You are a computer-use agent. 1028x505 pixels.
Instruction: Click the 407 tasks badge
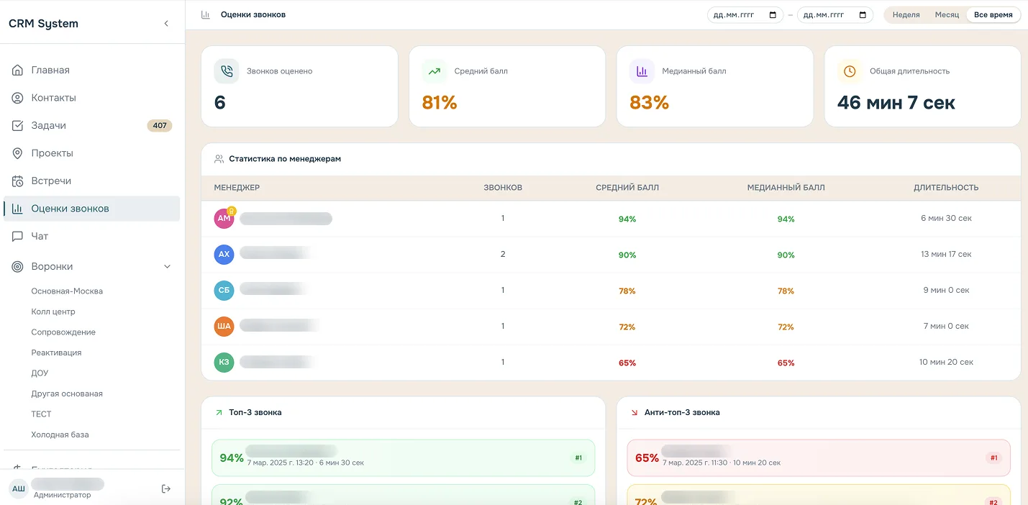coord(160,125)
